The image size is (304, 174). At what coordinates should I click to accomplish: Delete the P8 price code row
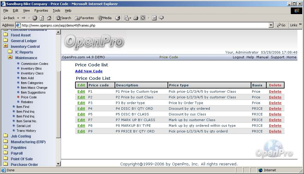[x=275, y=126]
